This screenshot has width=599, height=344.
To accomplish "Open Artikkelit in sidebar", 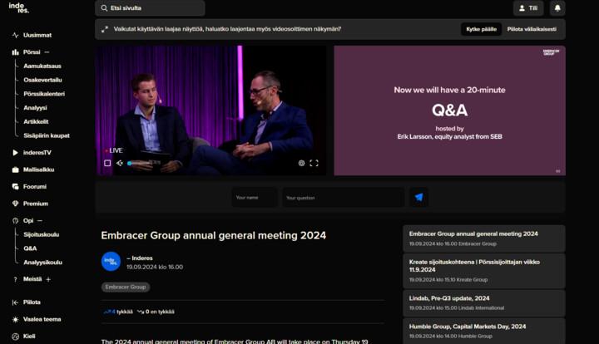I will 36,121.
